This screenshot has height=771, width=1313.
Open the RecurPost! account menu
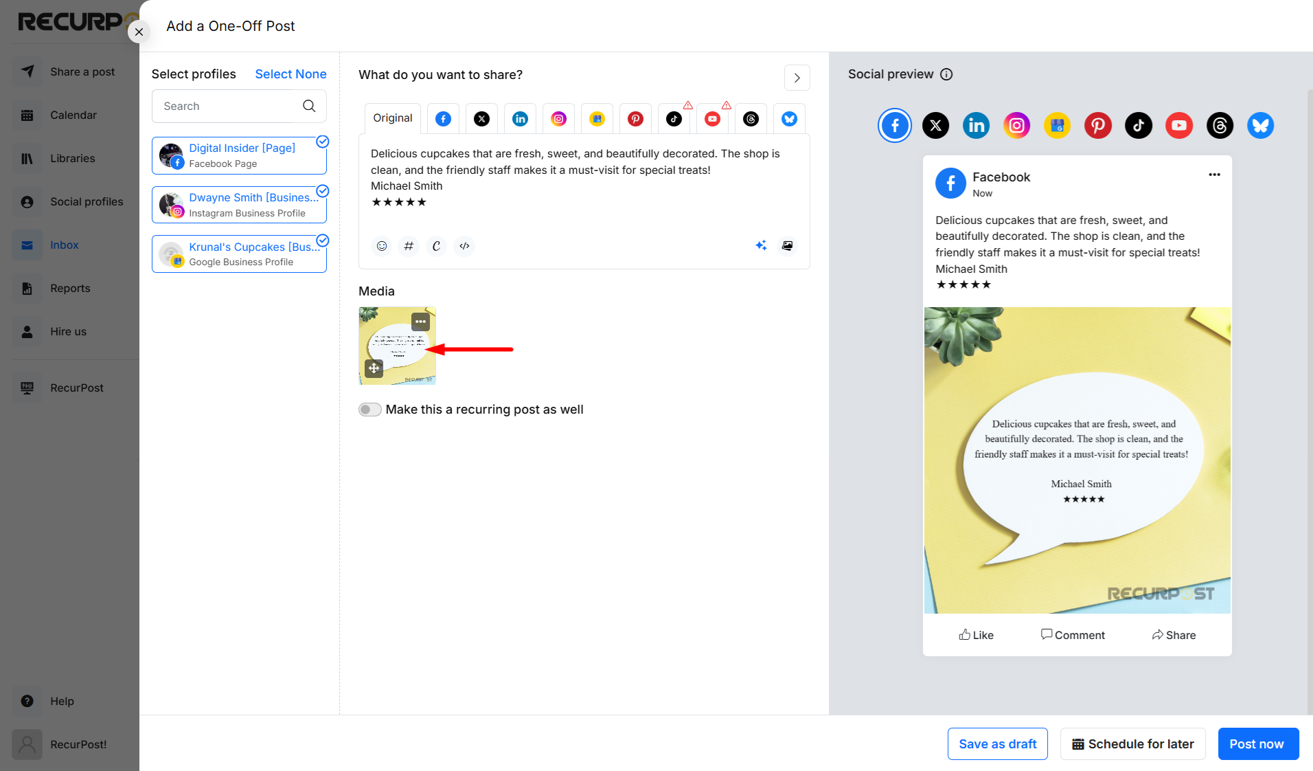[69, 744]
